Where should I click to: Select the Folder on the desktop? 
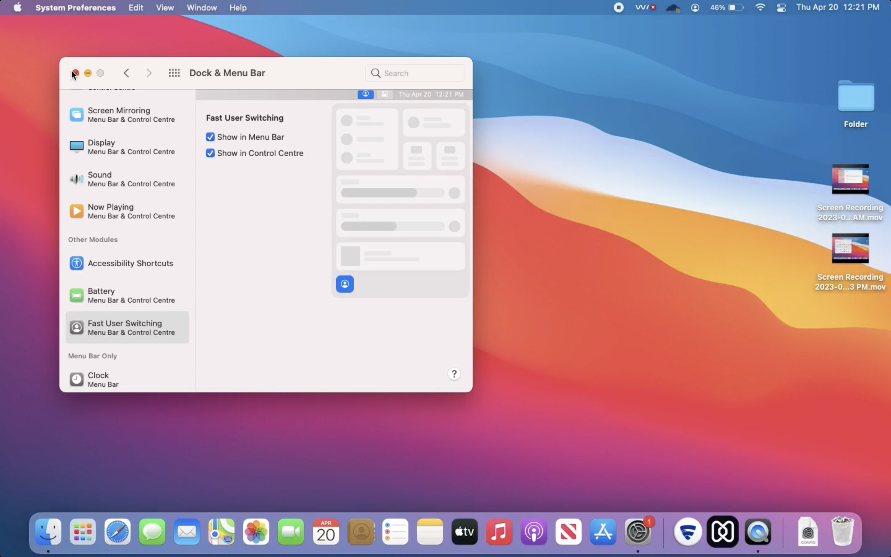856,97
